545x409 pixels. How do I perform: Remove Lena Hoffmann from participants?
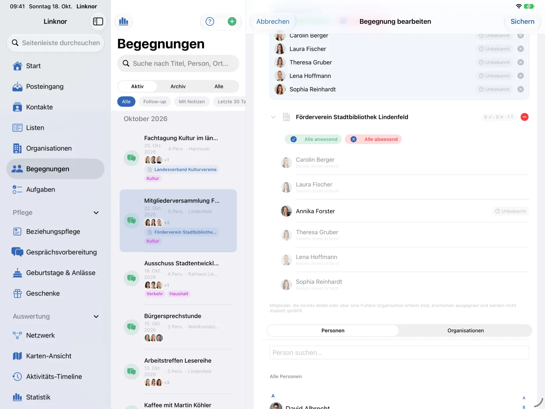pyautogui.click(x=520, y=76)
